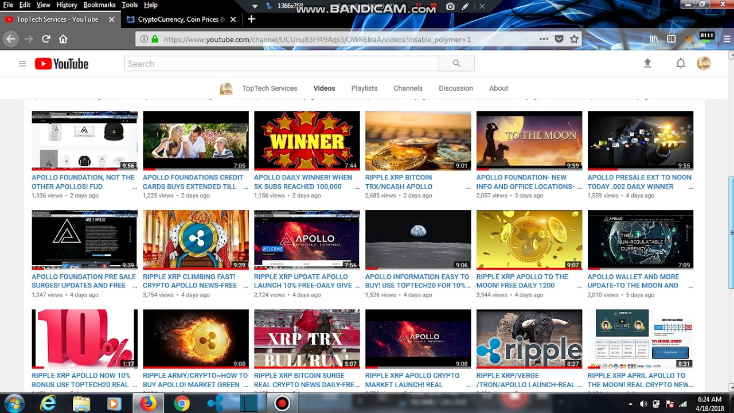The width and height of the screenshot is (734, 413).
Task: Play the flaming Ripple coin 9:08 thumbnail
Action: point(196,339)
